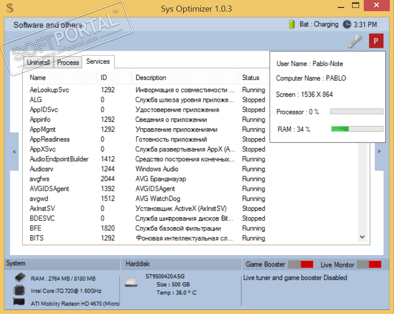Toggle the Game Booster switch
This screenshot has width=394, height=314.
click(301, 264)
